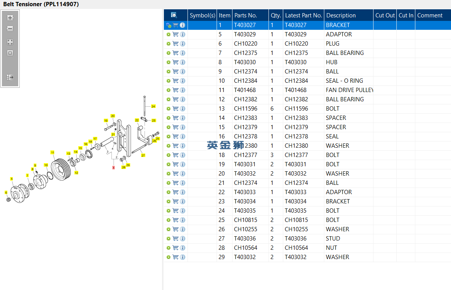Show info for selected T403027 BRACKET row

coord(182,25)
